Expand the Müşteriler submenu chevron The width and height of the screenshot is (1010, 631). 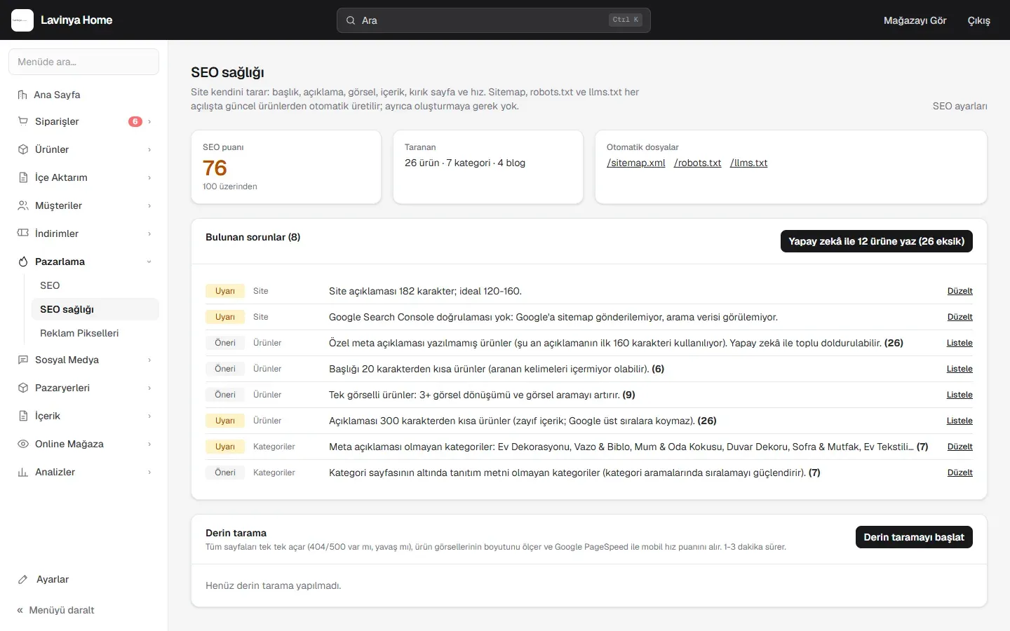coord(149,205)
